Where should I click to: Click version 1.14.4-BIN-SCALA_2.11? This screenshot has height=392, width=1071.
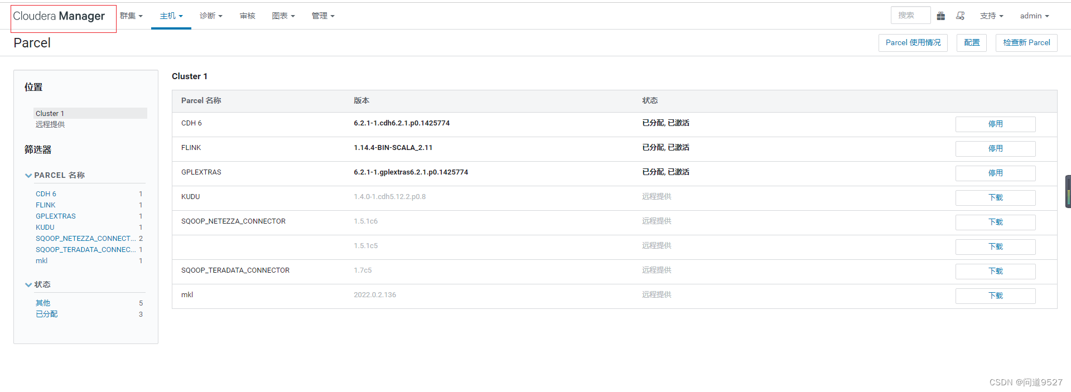click(393, 148)
